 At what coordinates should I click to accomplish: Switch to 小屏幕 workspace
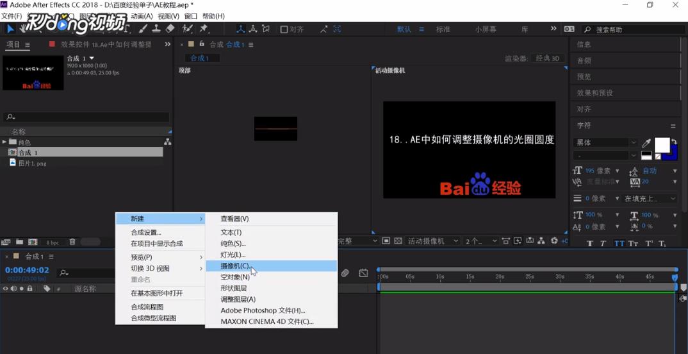(486, 29)
